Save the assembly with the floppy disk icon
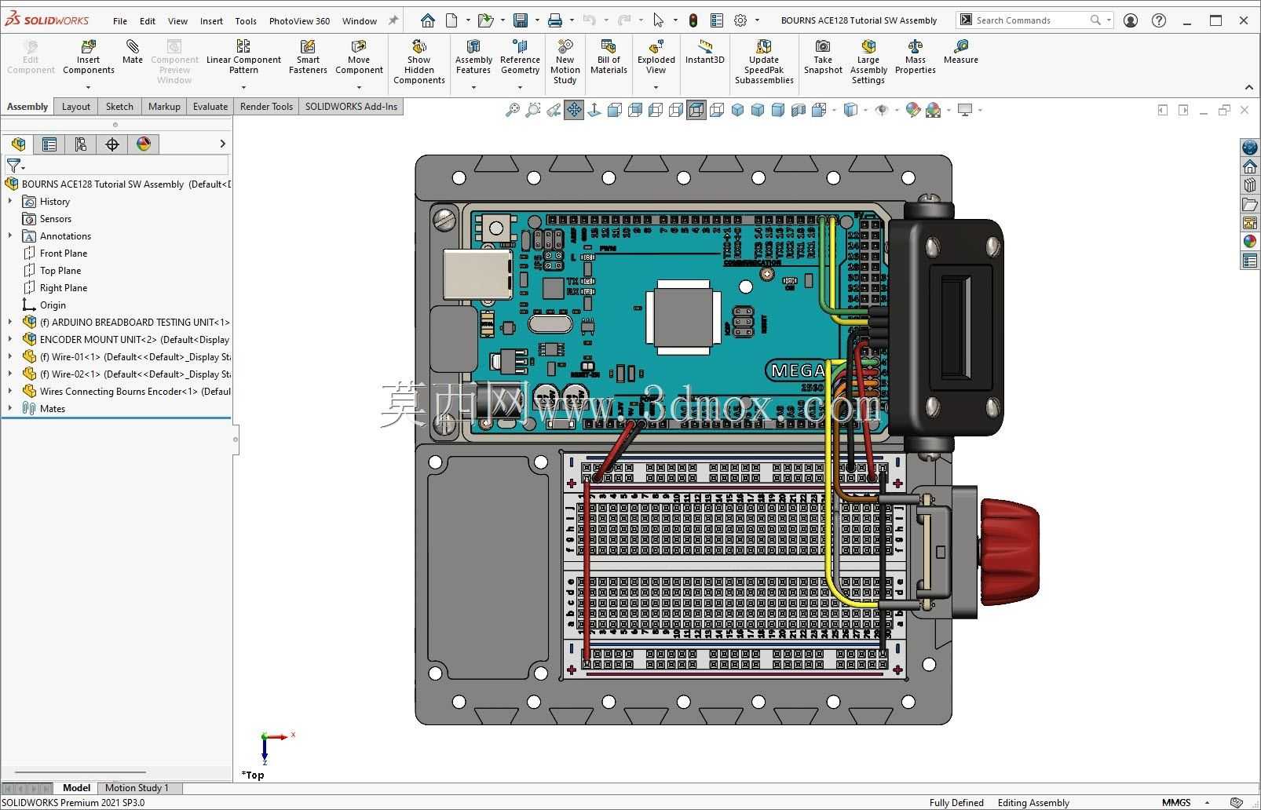The image size is (1261, 810). tap(520, 20)
